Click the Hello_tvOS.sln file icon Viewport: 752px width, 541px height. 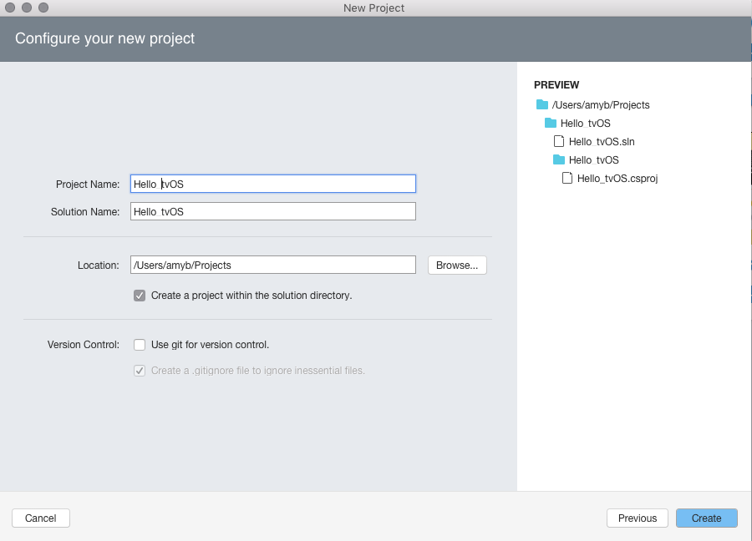point(560,141)
